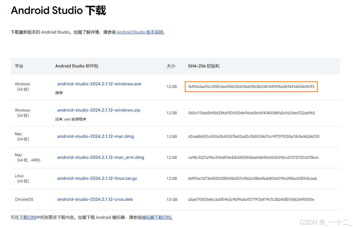Viewport: 353px width, 228px height.
Task: Click the 1.2 GB size for windows.exe
Action: point(172,87)
